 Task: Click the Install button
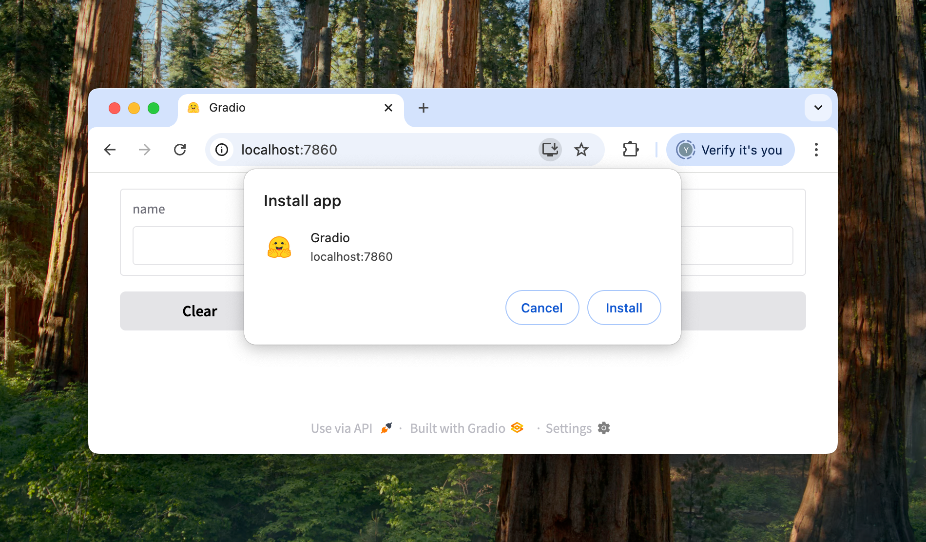(624, 308)
